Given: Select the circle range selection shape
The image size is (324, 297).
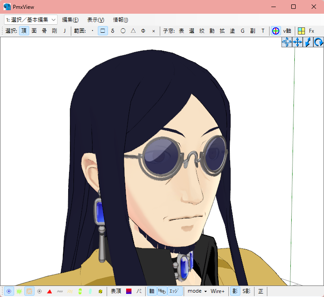Looking at the screenshot, I should pos(123,31).
